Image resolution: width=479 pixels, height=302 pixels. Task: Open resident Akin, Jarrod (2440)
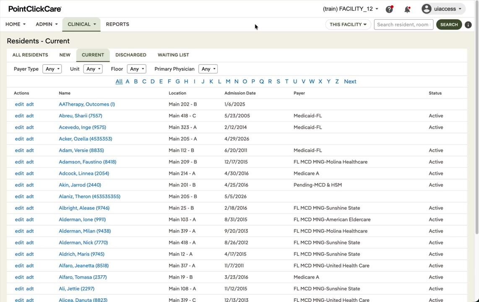pyautogui.click(x=80, y=185)
